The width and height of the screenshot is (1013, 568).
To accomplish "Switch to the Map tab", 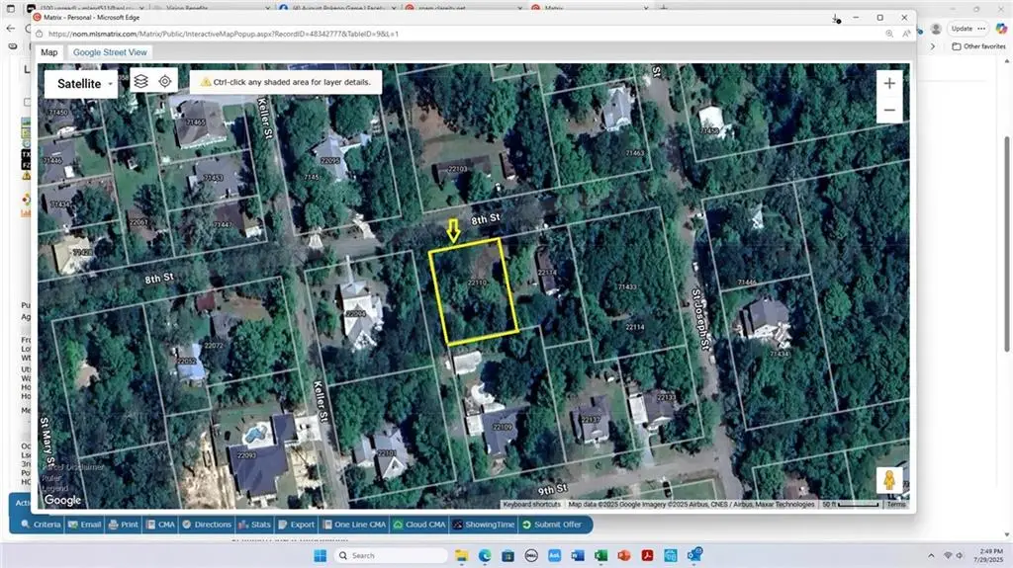I will pos(49,52).
